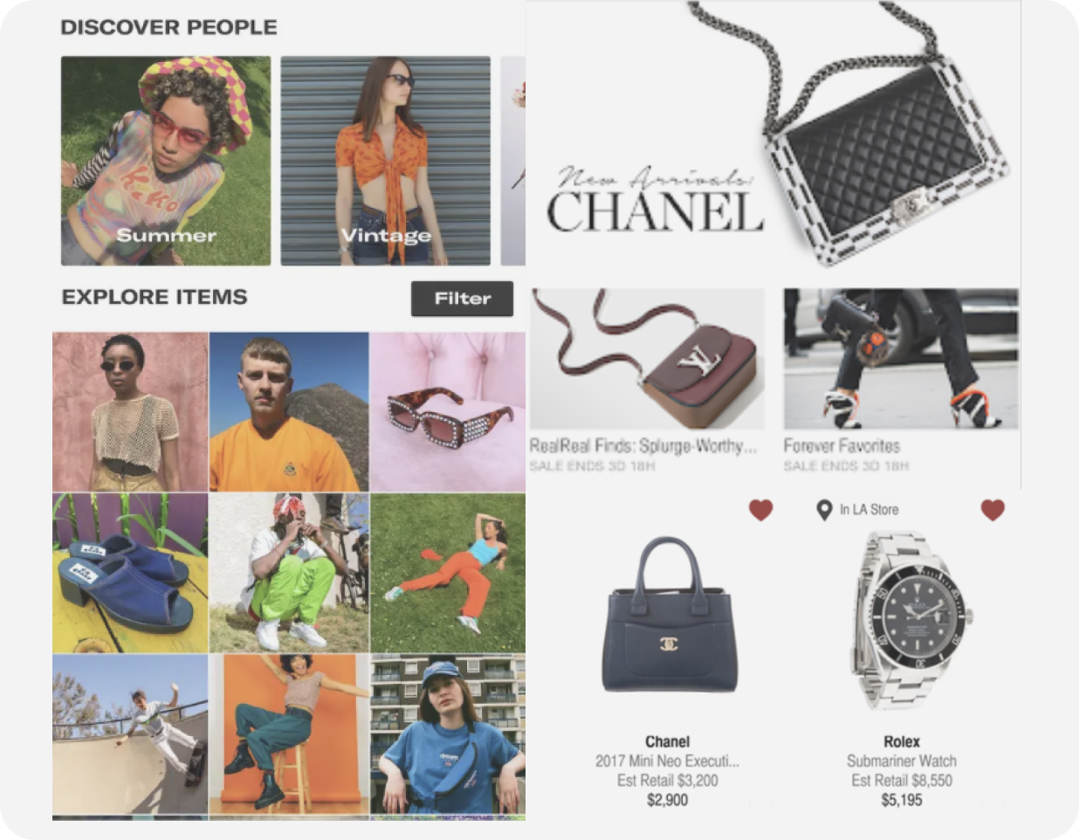Open the Vintage people category
1079x840 pixels.
point(385,161)
